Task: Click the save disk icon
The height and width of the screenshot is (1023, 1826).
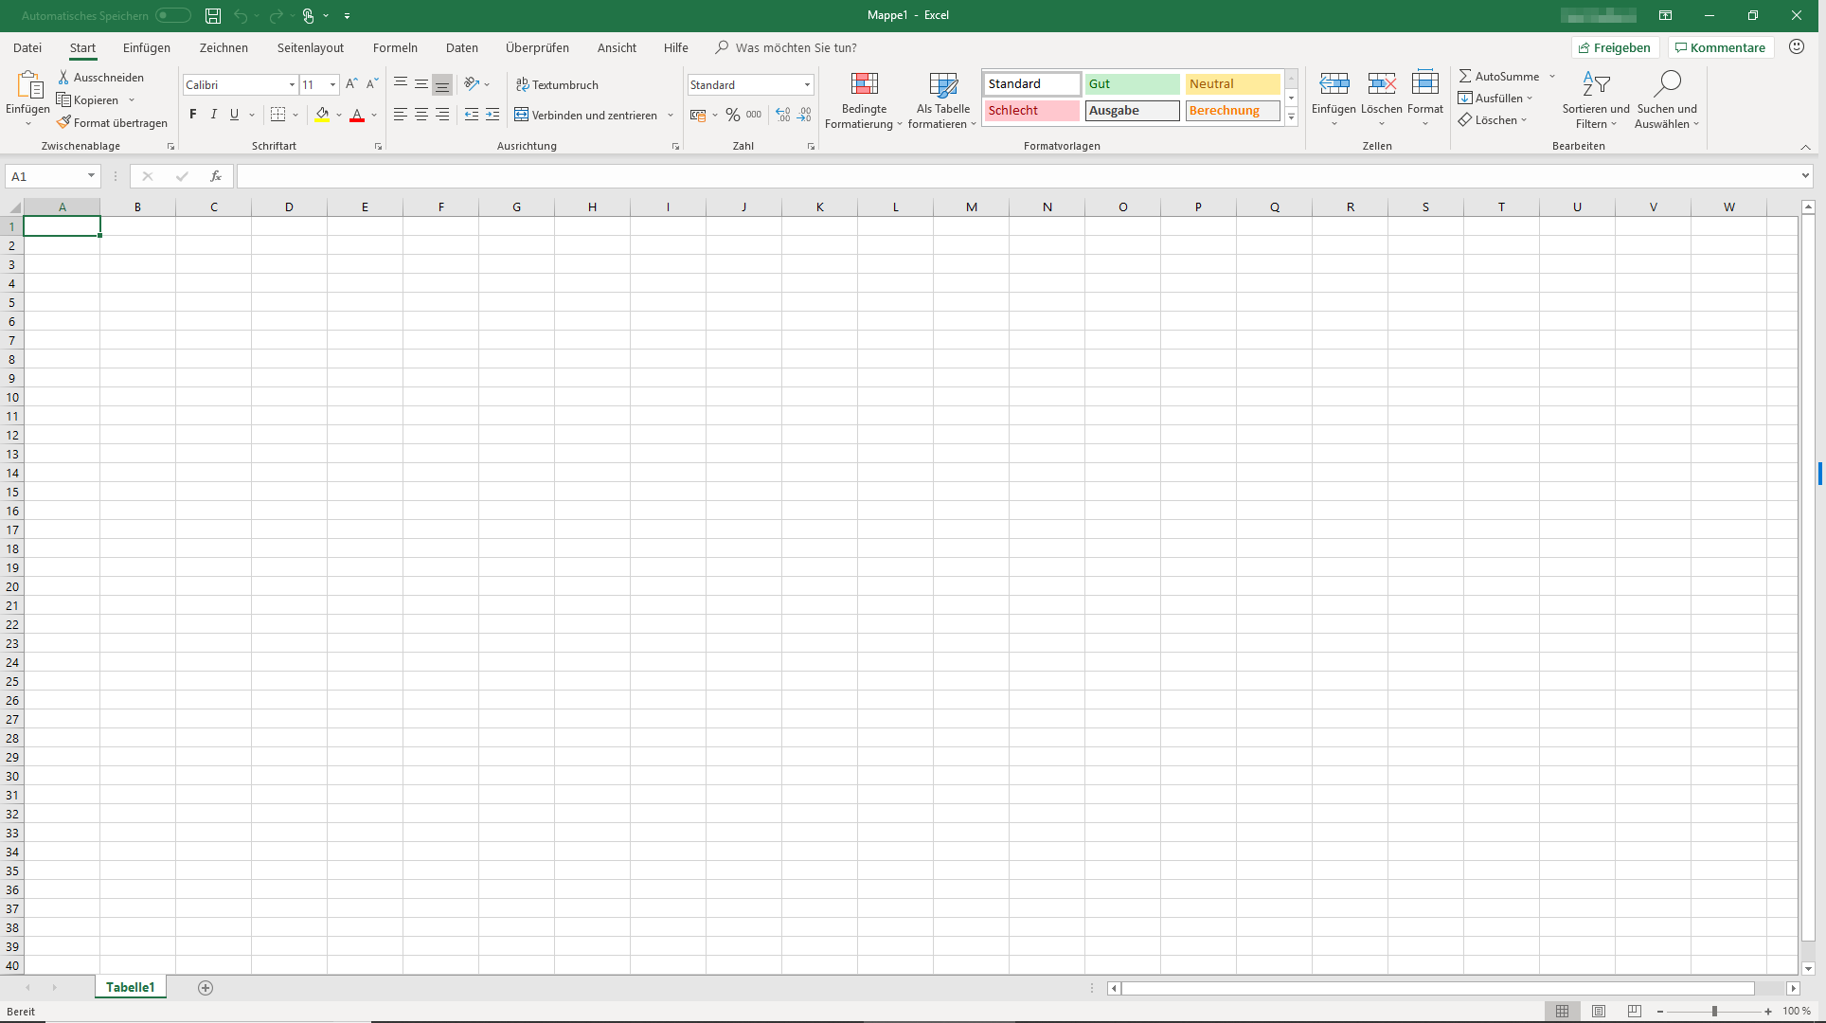Action: coord(213,15)
